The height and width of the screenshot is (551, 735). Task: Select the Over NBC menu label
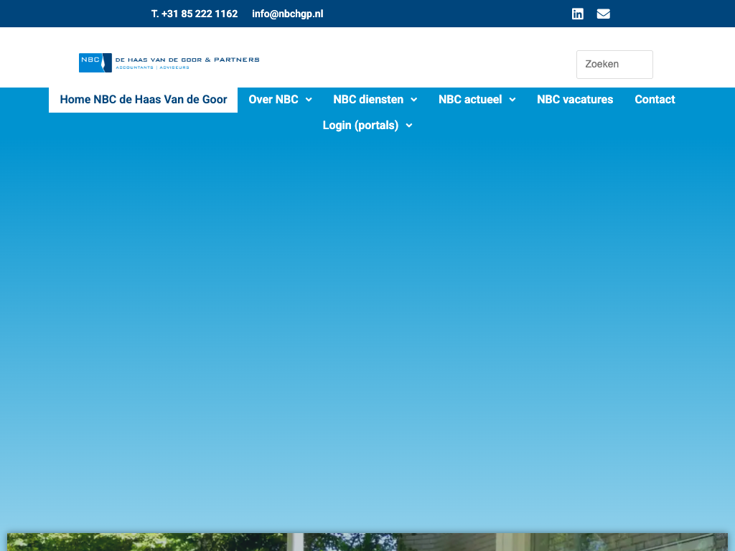(273, 100)
